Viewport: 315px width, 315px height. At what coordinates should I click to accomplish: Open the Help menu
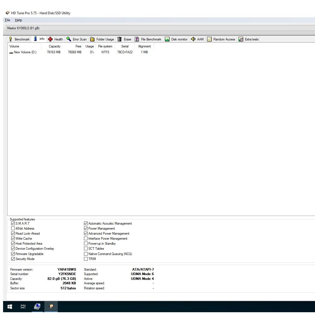click(18, 20)
